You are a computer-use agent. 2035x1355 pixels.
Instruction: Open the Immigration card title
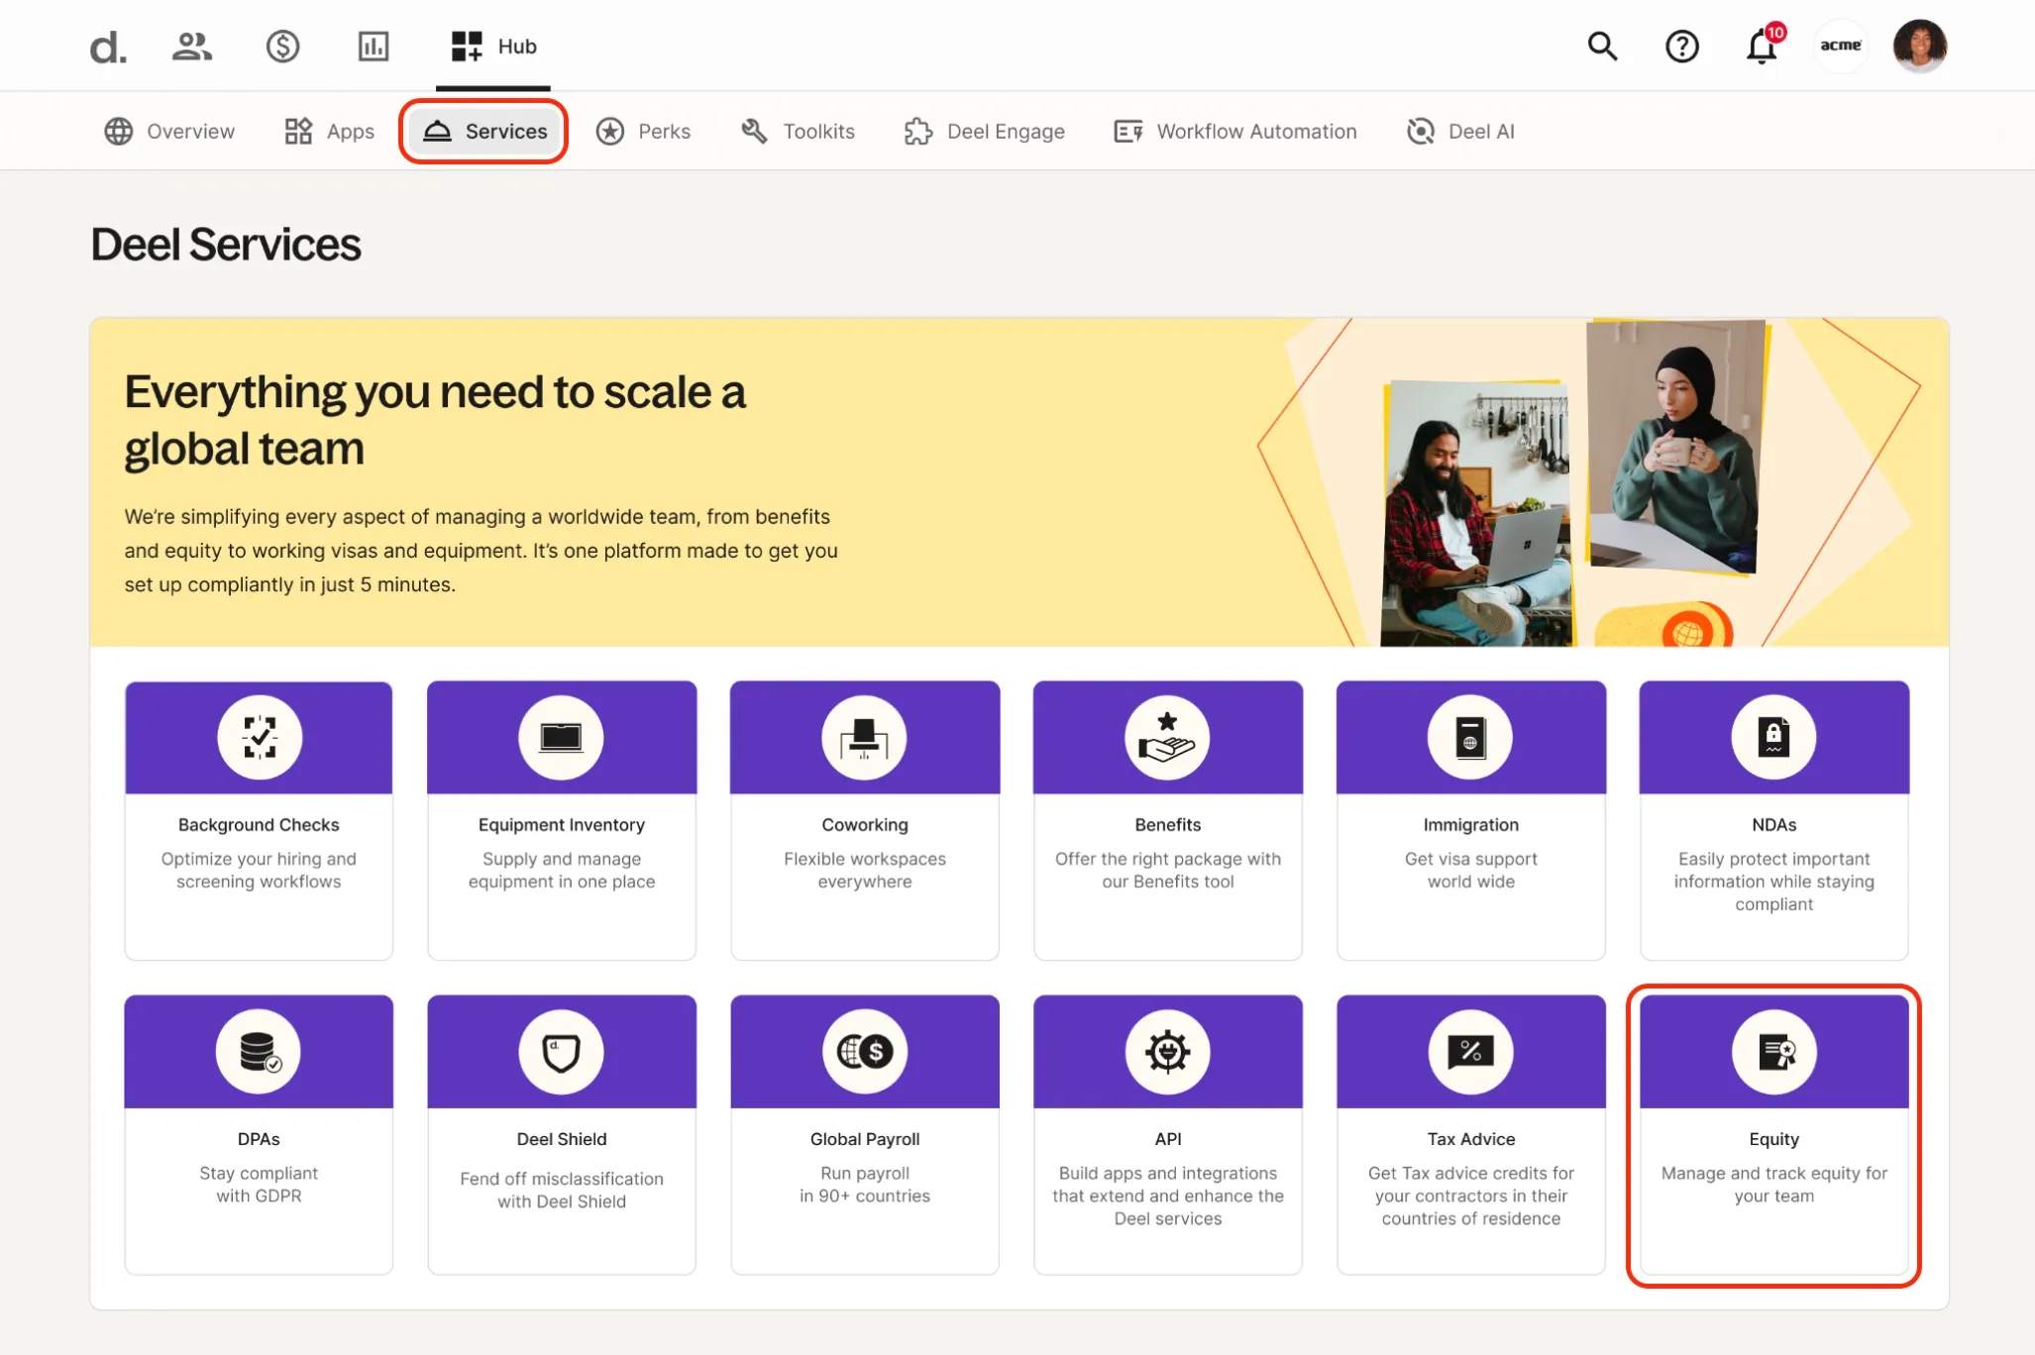click(1471, 825)
